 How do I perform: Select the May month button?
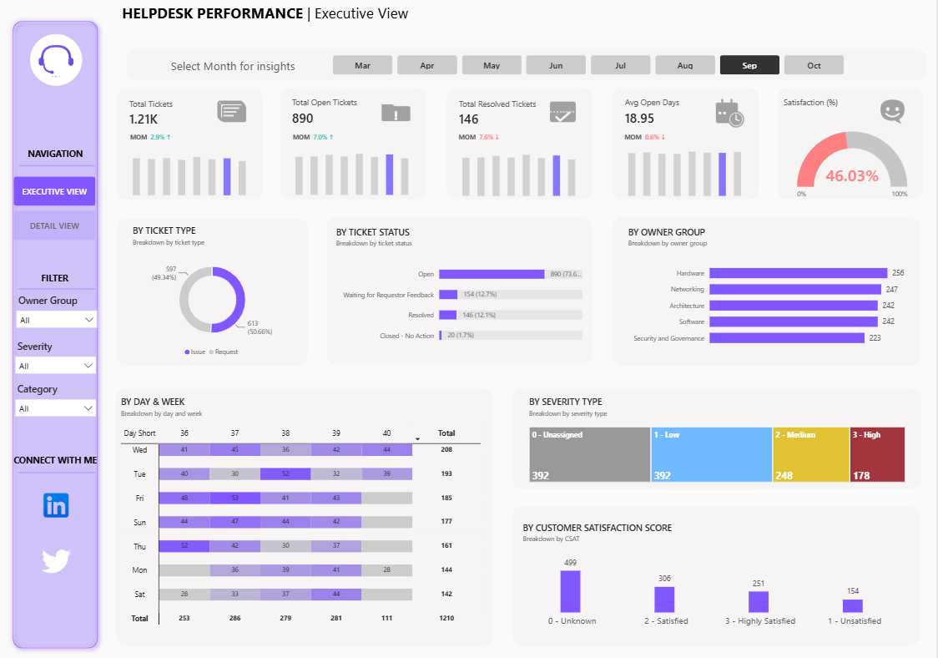492,65
